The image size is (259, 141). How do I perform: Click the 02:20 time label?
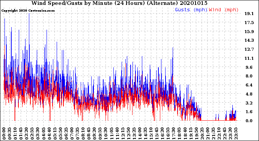[27, 133]
